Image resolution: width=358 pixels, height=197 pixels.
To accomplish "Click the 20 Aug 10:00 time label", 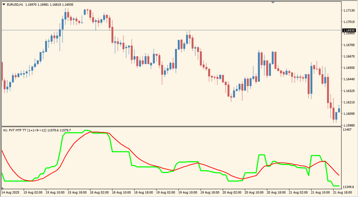I will [254, 192].
